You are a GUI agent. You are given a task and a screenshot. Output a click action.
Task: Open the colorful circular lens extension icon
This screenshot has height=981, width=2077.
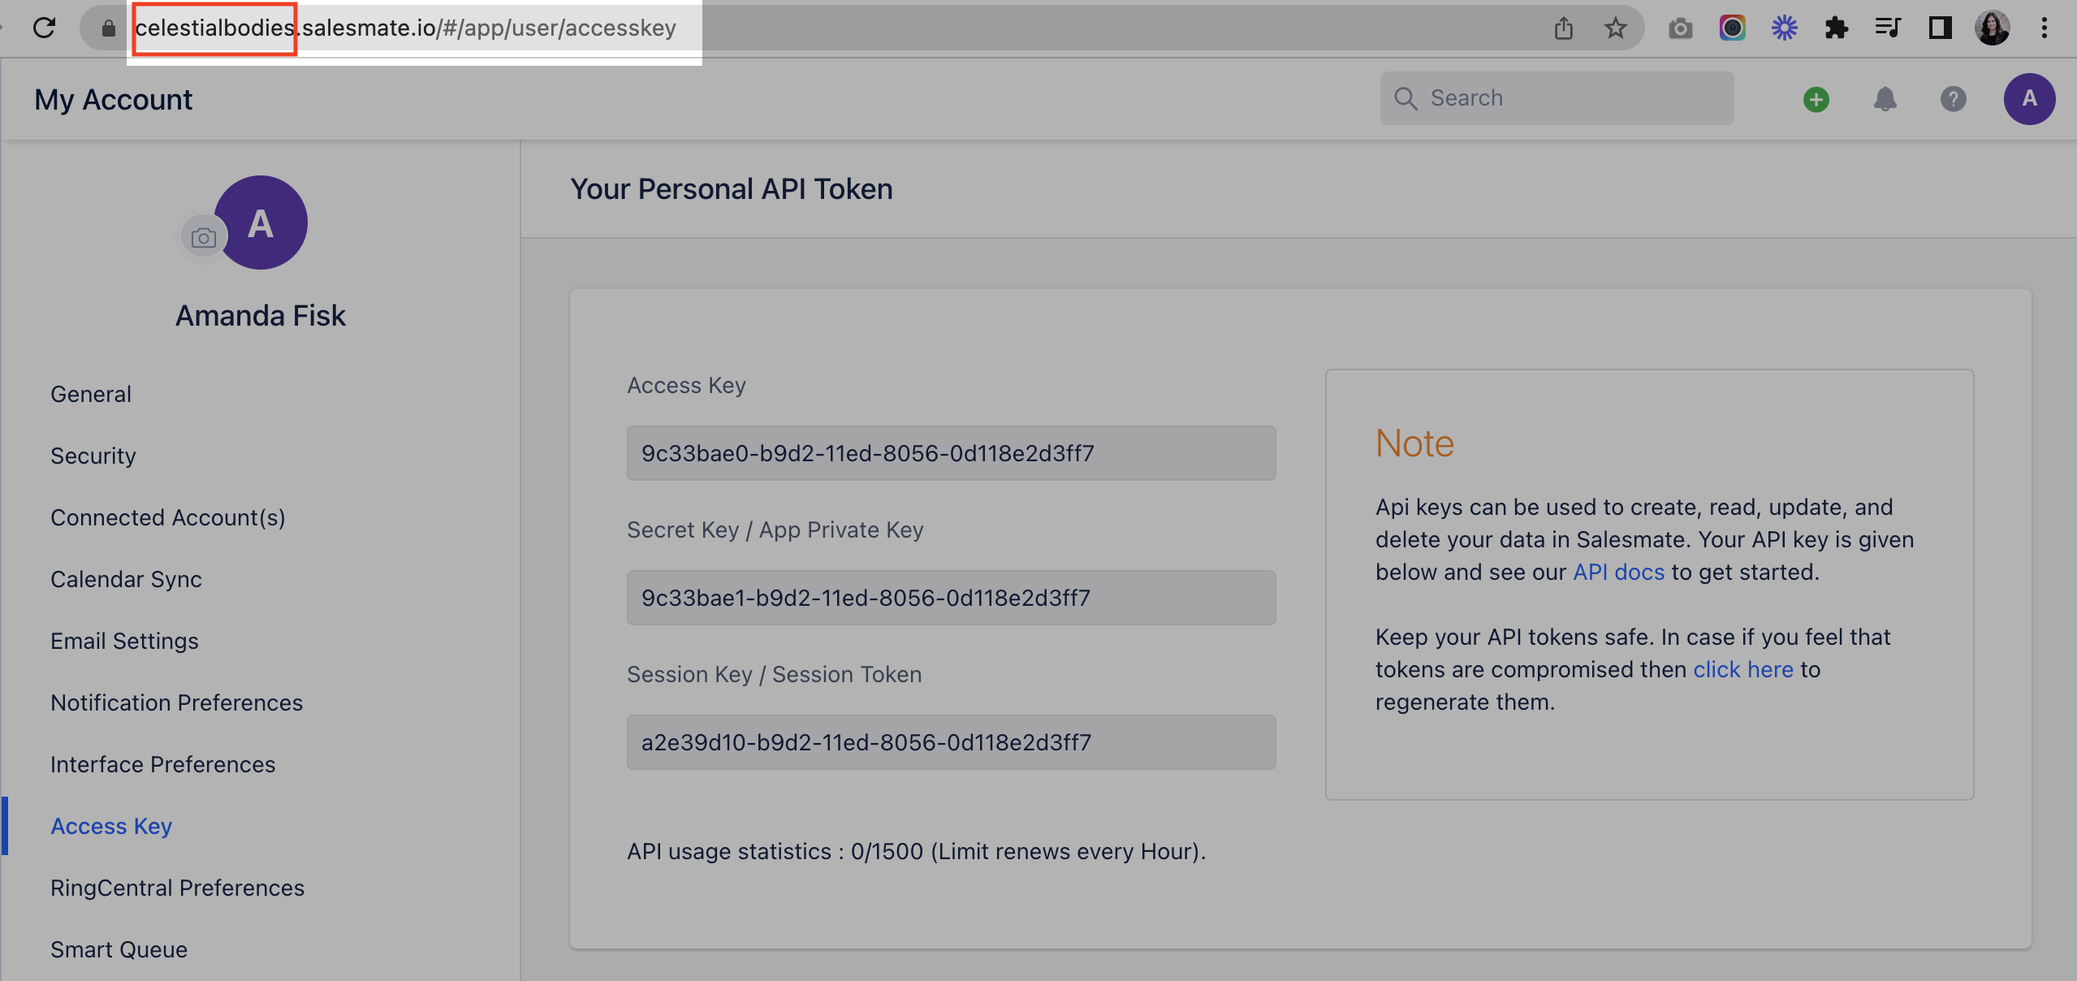[x=1732, y=28]
